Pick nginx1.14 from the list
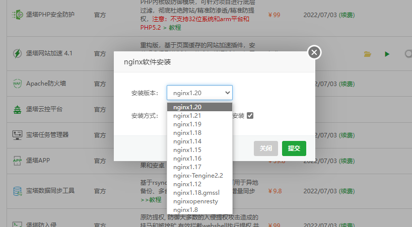This screenshot has width=412, height=227. 199,141
